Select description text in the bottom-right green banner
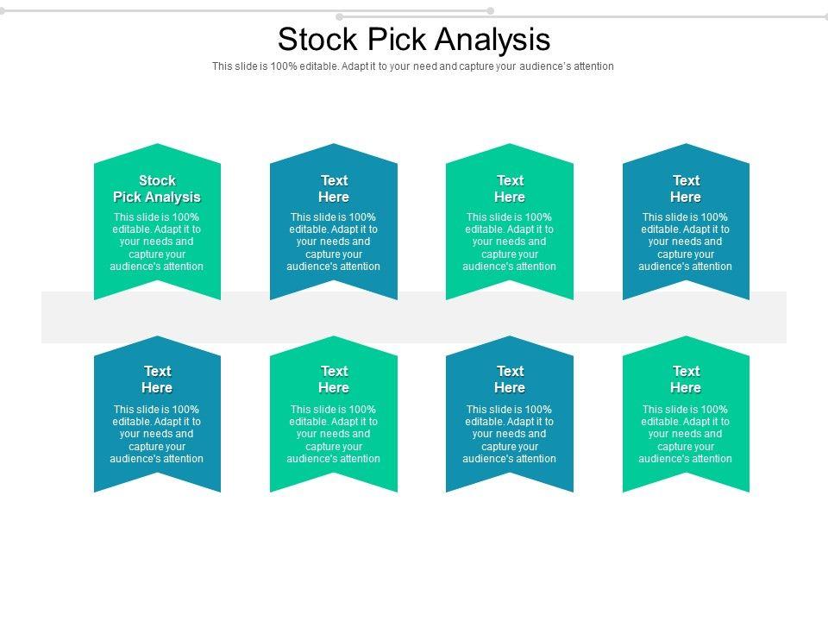The image size is (828, 621). pyautogui.click(x=686, y=434)
